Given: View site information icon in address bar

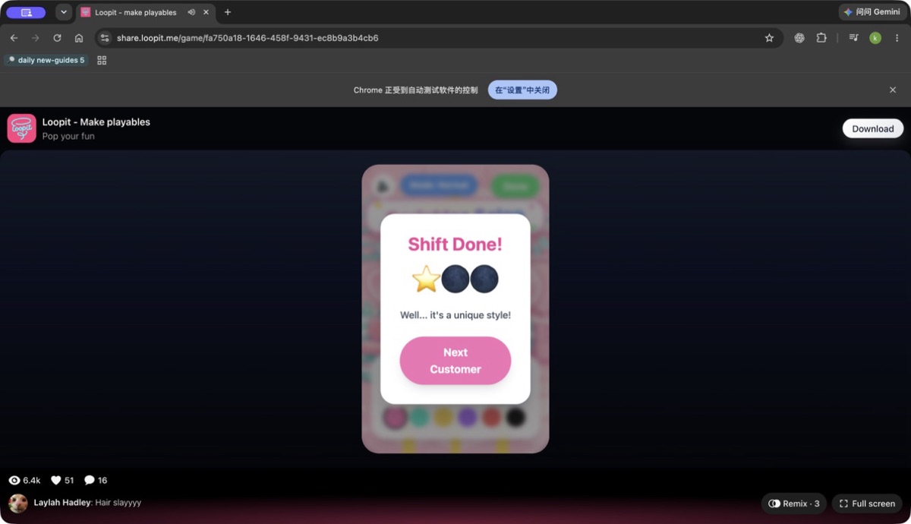Looking at the screenshot, I should pyautogui.click(x=105, y=38).
